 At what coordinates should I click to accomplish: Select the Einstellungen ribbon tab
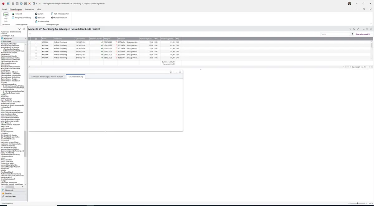(x=16, y=9)
